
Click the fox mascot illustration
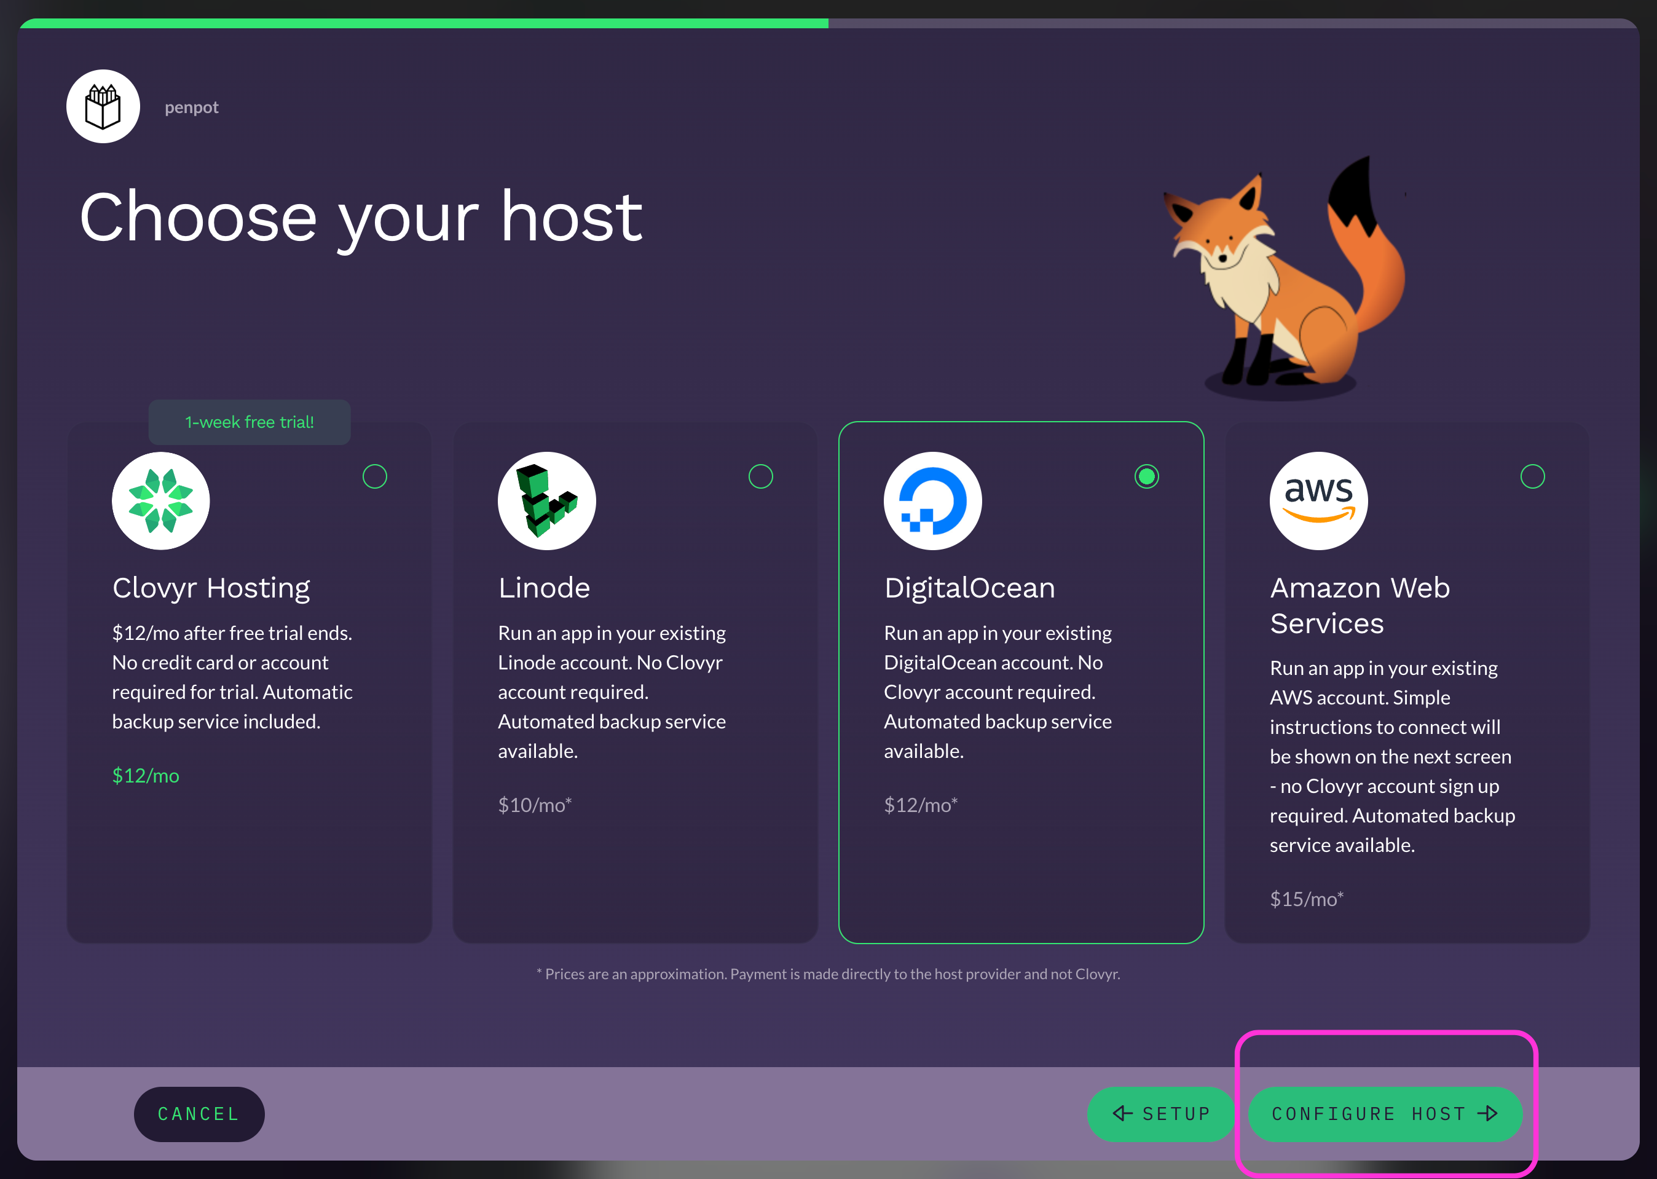click(x=1285, y=277)
